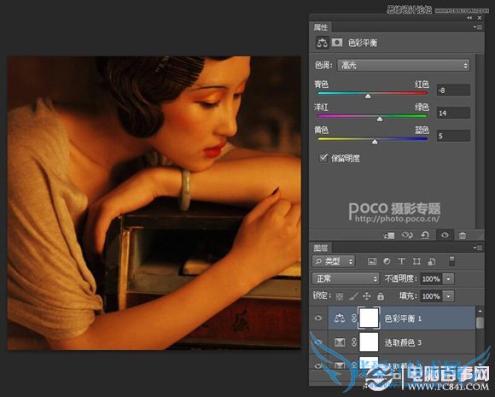Image resolution: width=495 pixels, height=397 pixels.
Task: Click the magenta-green slider handle
Action: [x=380, y=119]
